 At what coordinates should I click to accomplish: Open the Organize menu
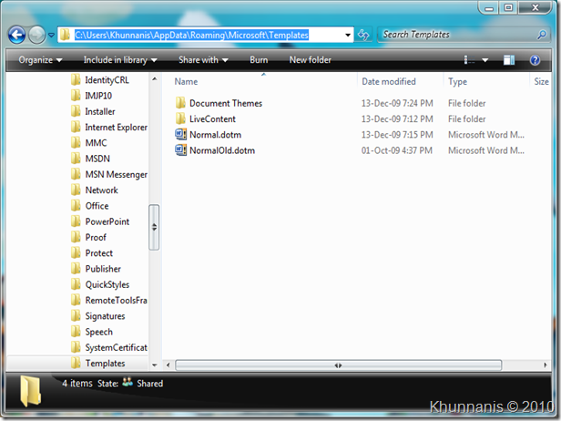pyautogui.click(x=40, y=60)
